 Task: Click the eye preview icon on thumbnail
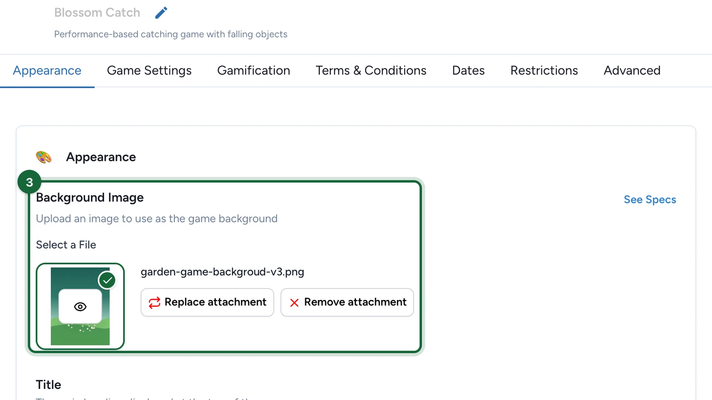[80, 307]
